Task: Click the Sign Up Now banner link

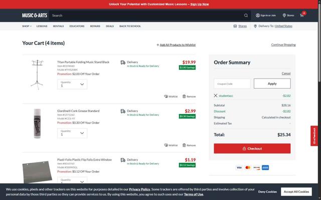Action: tap(200, 4)
